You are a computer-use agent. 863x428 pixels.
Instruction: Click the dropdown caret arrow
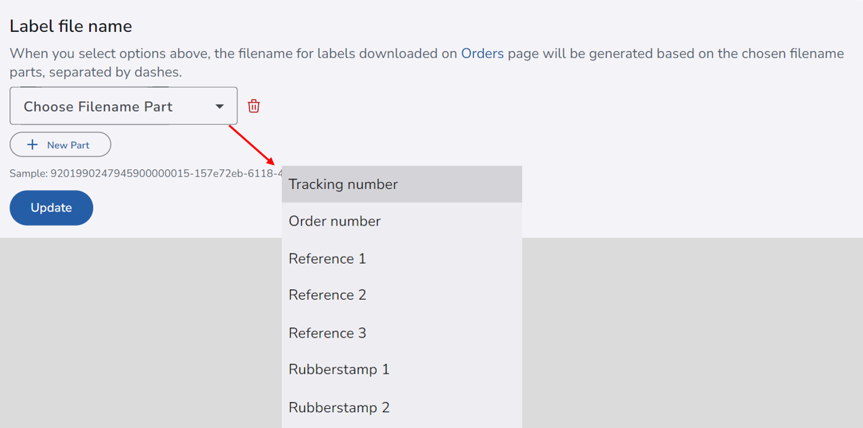219,107
